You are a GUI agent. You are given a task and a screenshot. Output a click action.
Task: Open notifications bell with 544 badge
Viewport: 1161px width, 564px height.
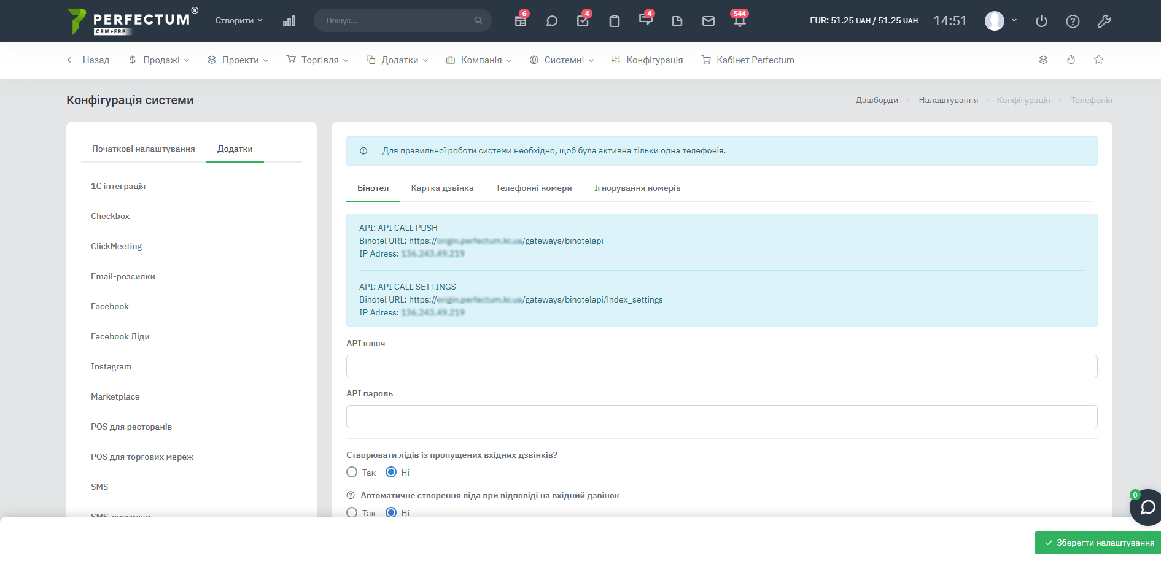pyautogui.click(x=739, y=21)
